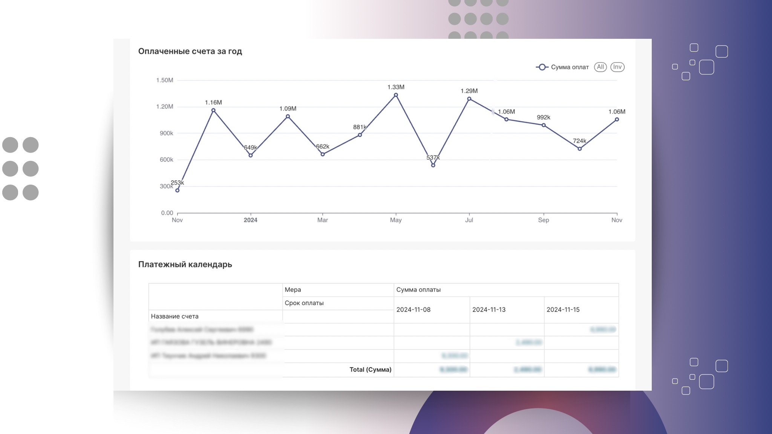The image size is (772, 434).
Task: Click the 1.33M data point for May
Action: click(x=396, y=95)
